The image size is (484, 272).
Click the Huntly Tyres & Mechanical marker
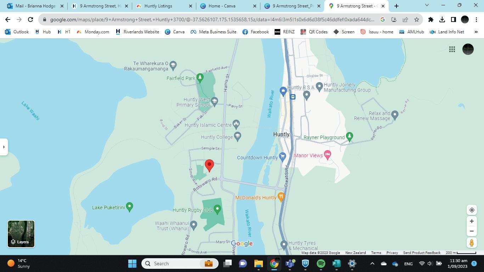click(283, 244)
